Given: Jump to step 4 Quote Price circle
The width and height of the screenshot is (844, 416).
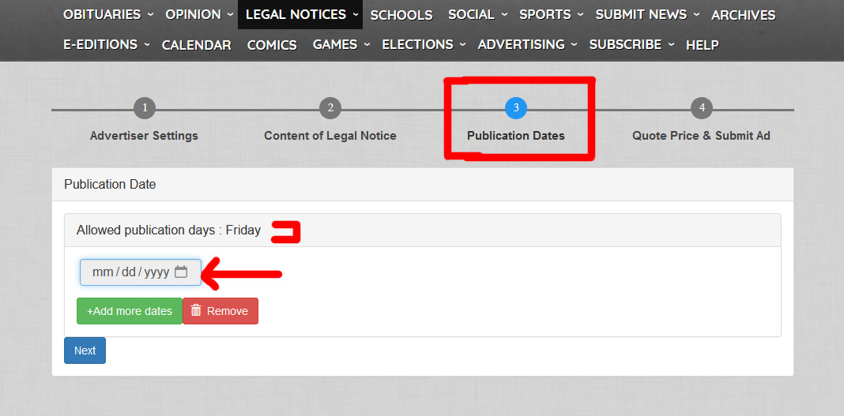Looking at the screenshot, I should tap(701, 108).
